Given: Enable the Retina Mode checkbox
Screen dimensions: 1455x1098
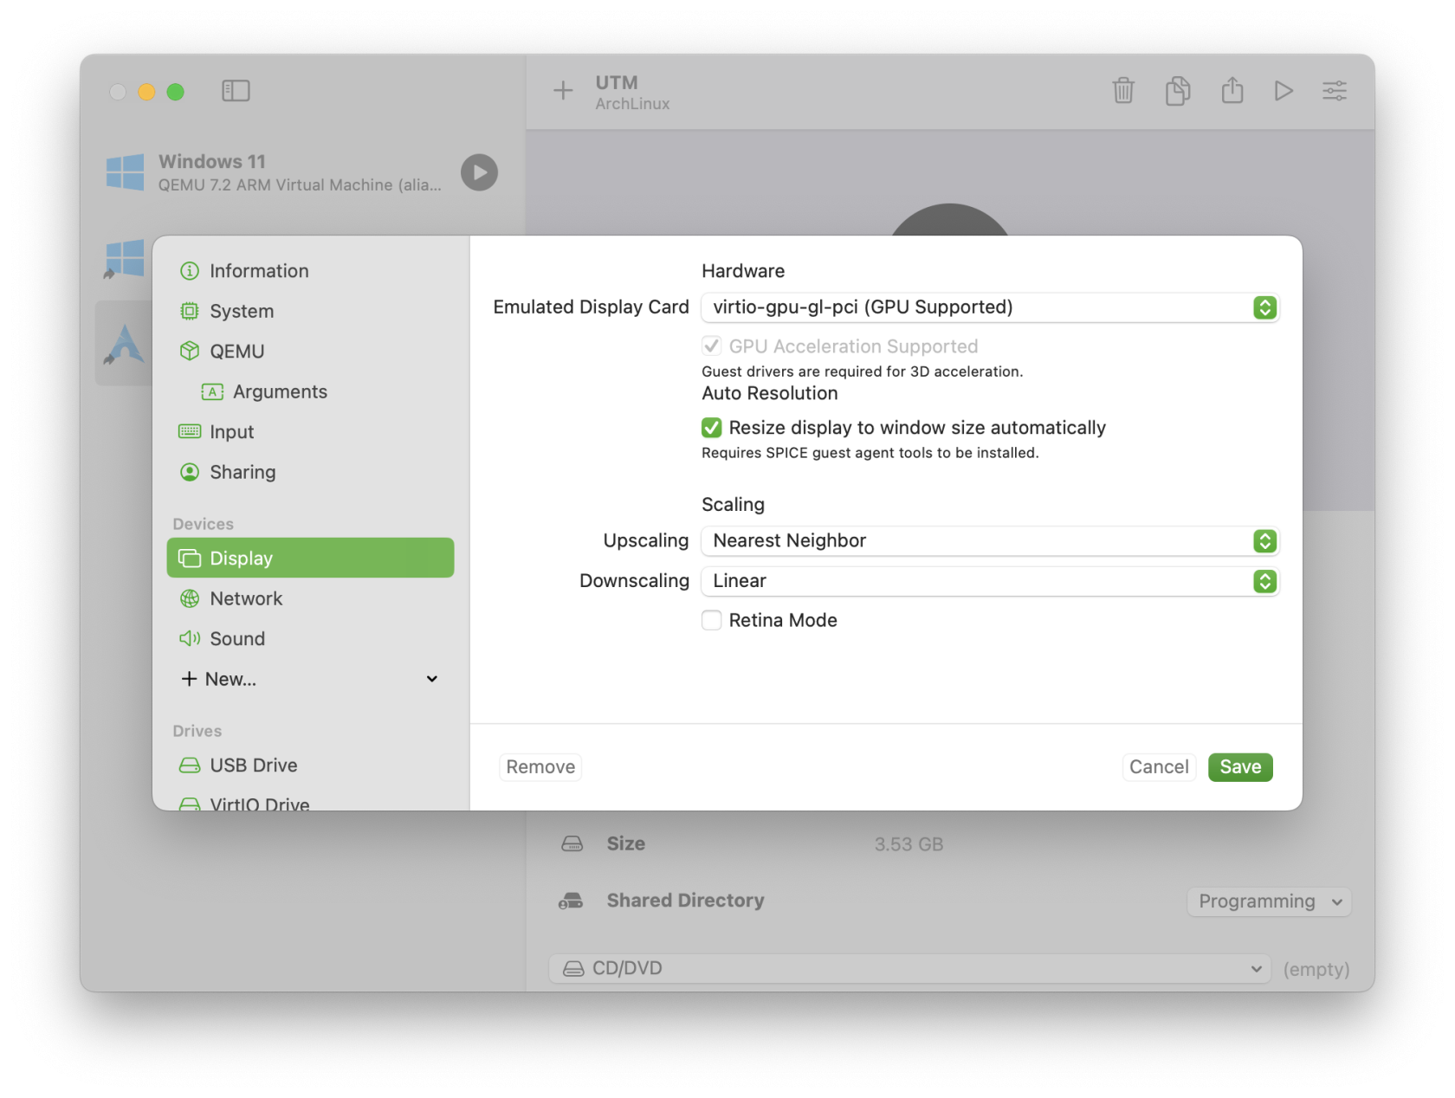Looking at the screenshot, I should click(x=712, y=620).
